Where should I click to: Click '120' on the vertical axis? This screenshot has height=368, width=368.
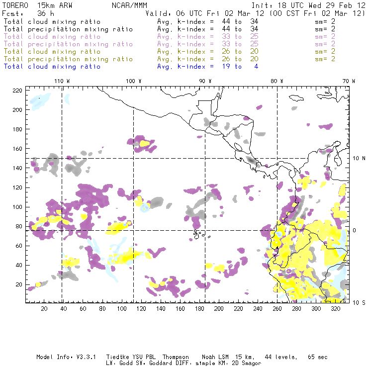coord(17,188)
